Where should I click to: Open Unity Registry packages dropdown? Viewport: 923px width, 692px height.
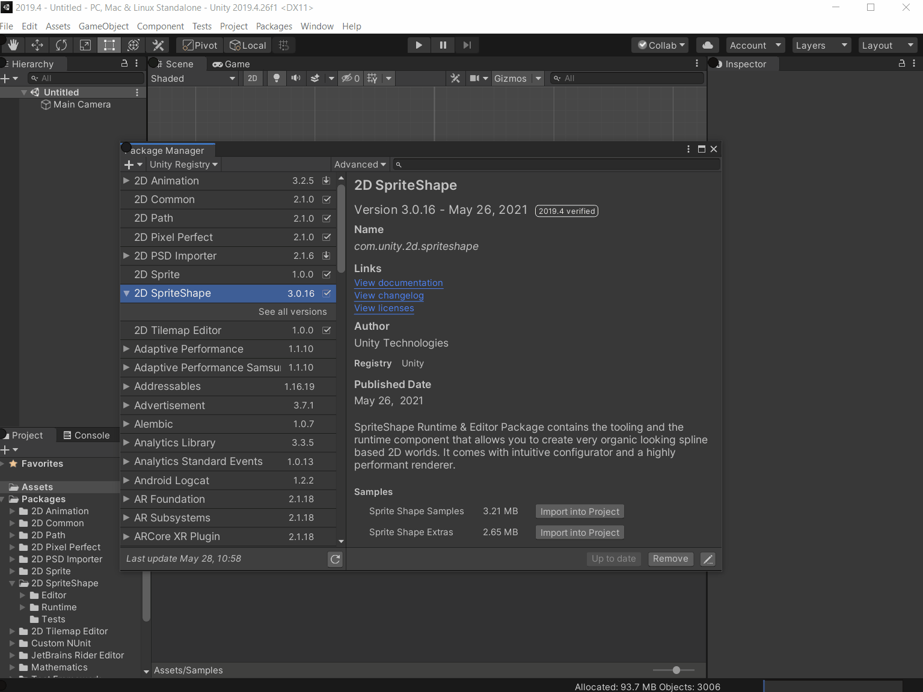(x=183, y=165)
